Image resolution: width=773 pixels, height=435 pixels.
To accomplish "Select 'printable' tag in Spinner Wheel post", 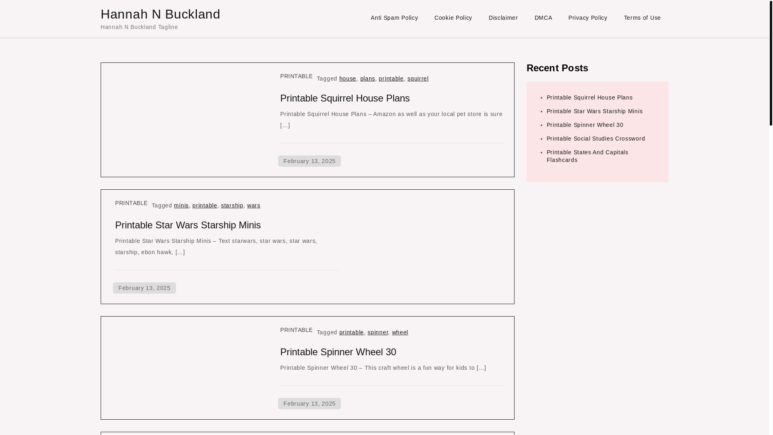I will pyautogui.click(x=351, y=332).
